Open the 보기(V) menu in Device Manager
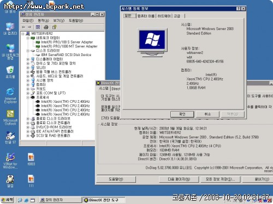The image size is (273, 204). 59,21
